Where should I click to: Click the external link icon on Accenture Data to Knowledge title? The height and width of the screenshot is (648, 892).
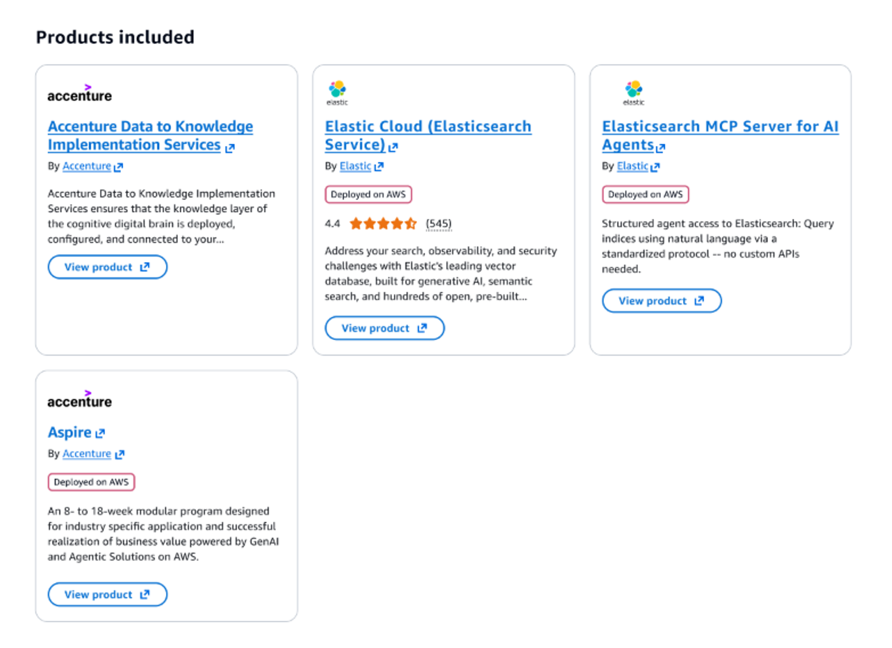point(229,146)
